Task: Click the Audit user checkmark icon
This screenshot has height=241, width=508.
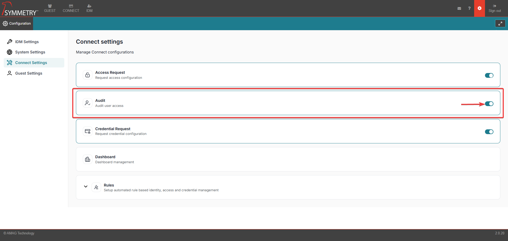Action: [x=88, y=103]
